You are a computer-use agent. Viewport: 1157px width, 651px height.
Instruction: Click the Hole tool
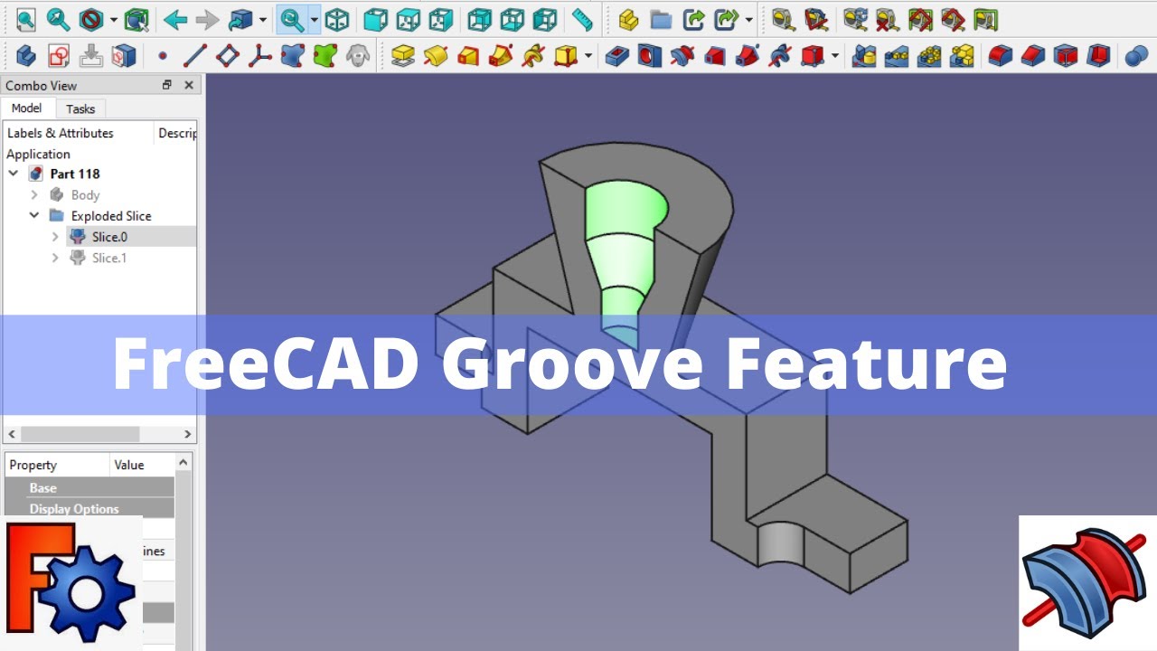click(650, 56)
